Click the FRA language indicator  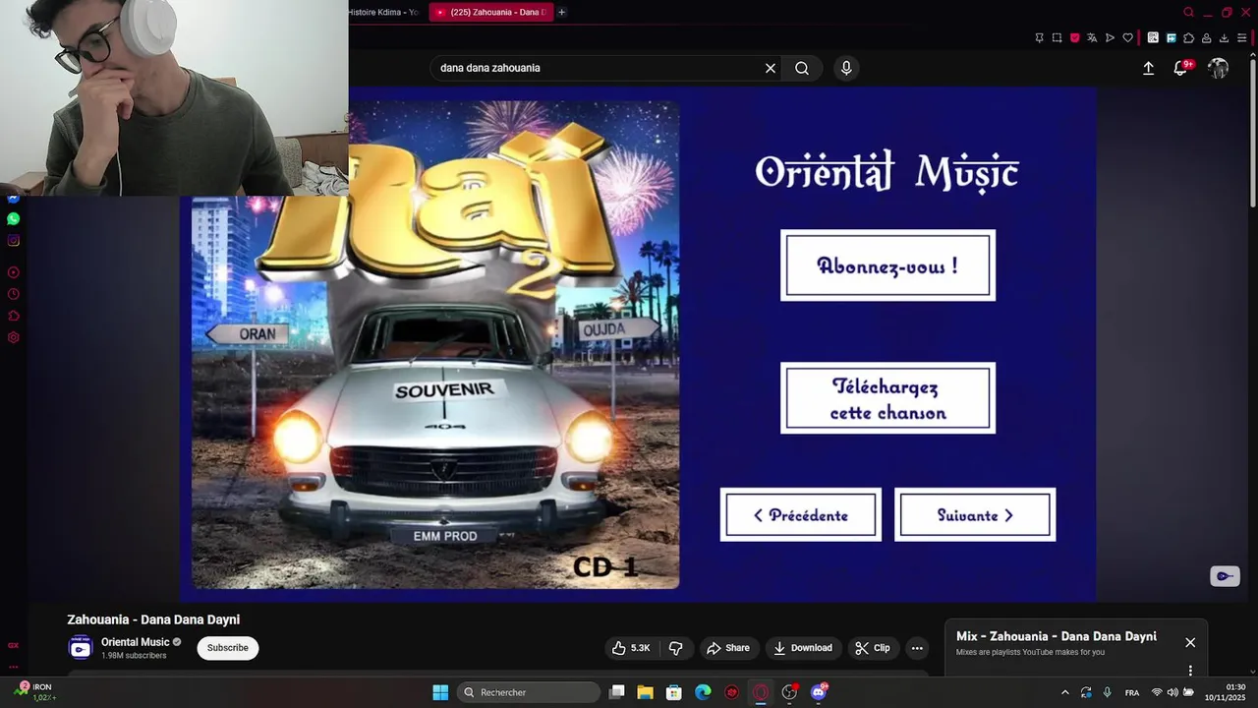1132,692
